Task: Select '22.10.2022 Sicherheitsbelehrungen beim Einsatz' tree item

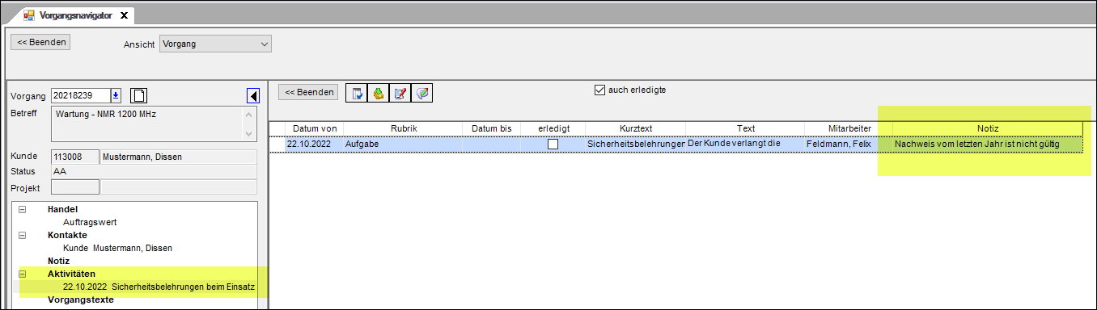Action: (x=159, y=287)
